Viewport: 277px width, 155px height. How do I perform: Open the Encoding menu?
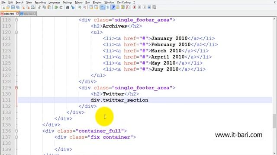point(40,3)
